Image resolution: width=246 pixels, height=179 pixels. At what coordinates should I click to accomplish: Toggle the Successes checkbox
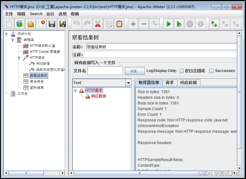click(211, 71)
